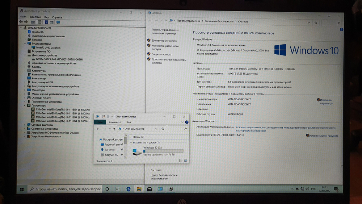
Task: Click refresh button in System window
Action: (x=316, y=22)
